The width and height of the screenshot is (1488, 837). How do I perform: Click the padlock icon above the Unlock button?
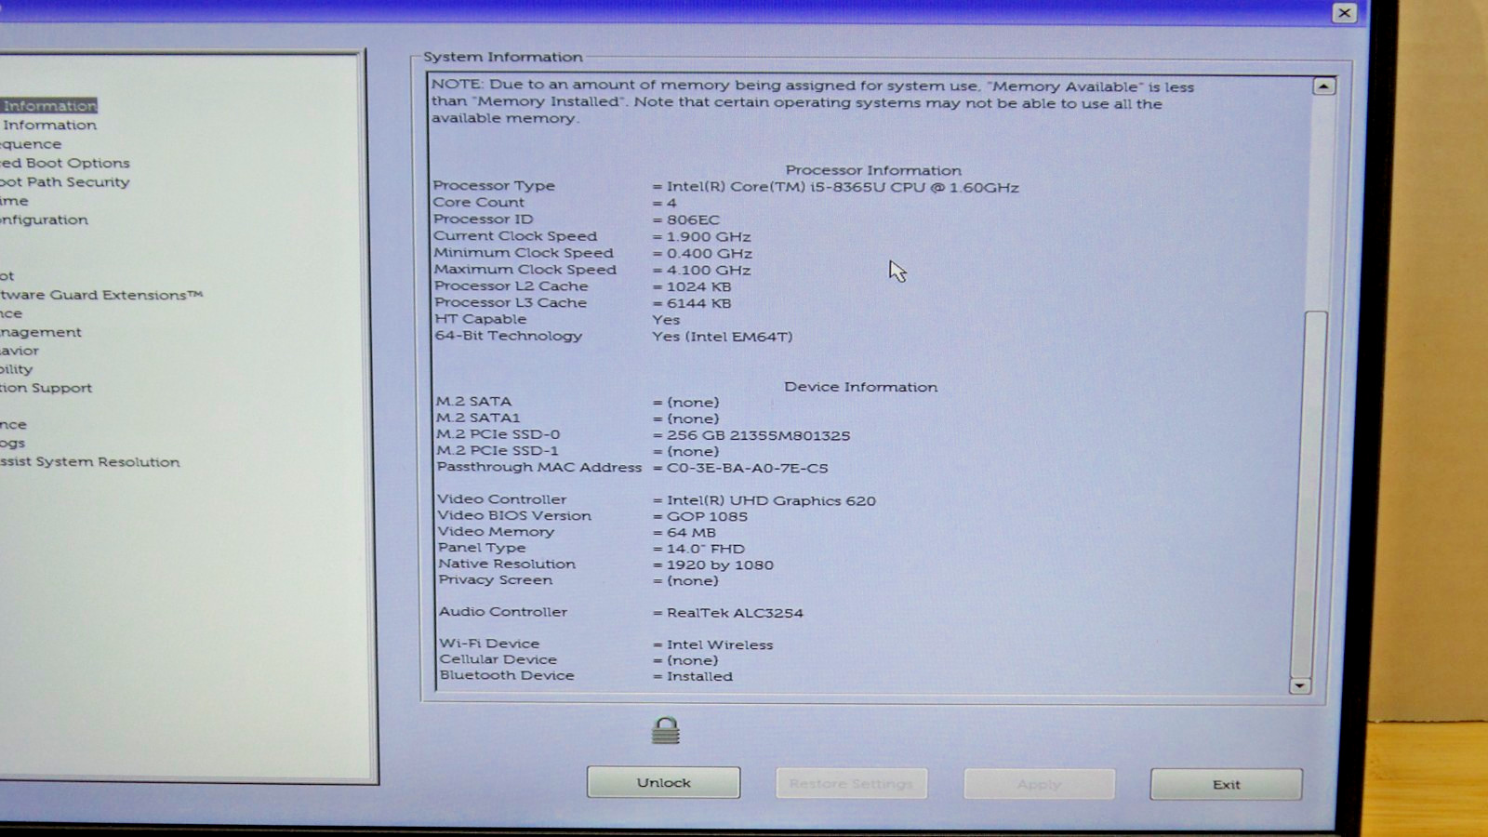[x=665, y=731]
